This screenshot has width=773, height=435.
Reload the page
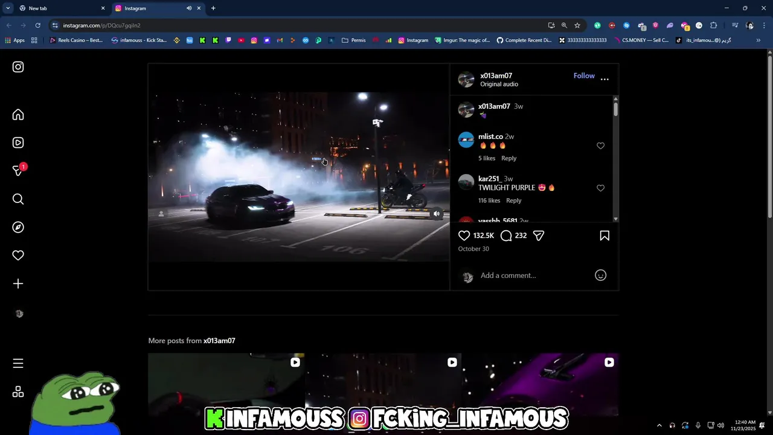click(37, 25)
